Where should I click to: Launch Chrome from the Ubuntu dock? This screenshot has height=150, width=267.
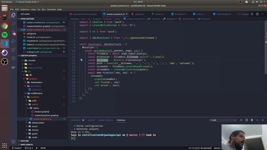[5, 26]
